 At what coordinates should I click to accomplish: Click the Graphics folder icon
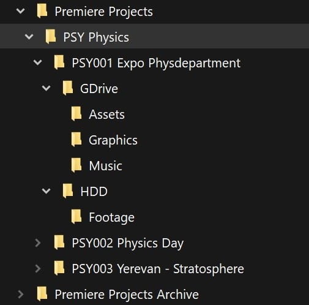pyautogui.click(x=76, y=140)
